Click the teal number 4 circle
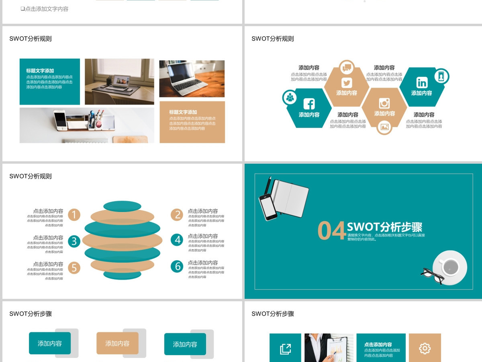The height and width of the screenshot is (362, 482). pos(177,240)
